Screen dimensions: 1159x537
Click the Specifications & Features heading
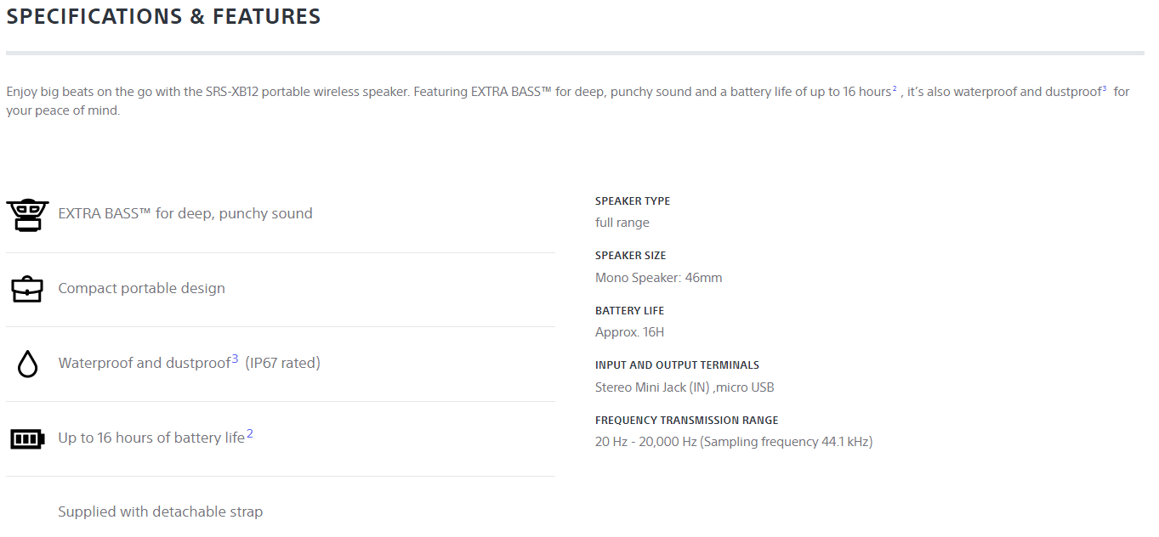tap(163, 16)
